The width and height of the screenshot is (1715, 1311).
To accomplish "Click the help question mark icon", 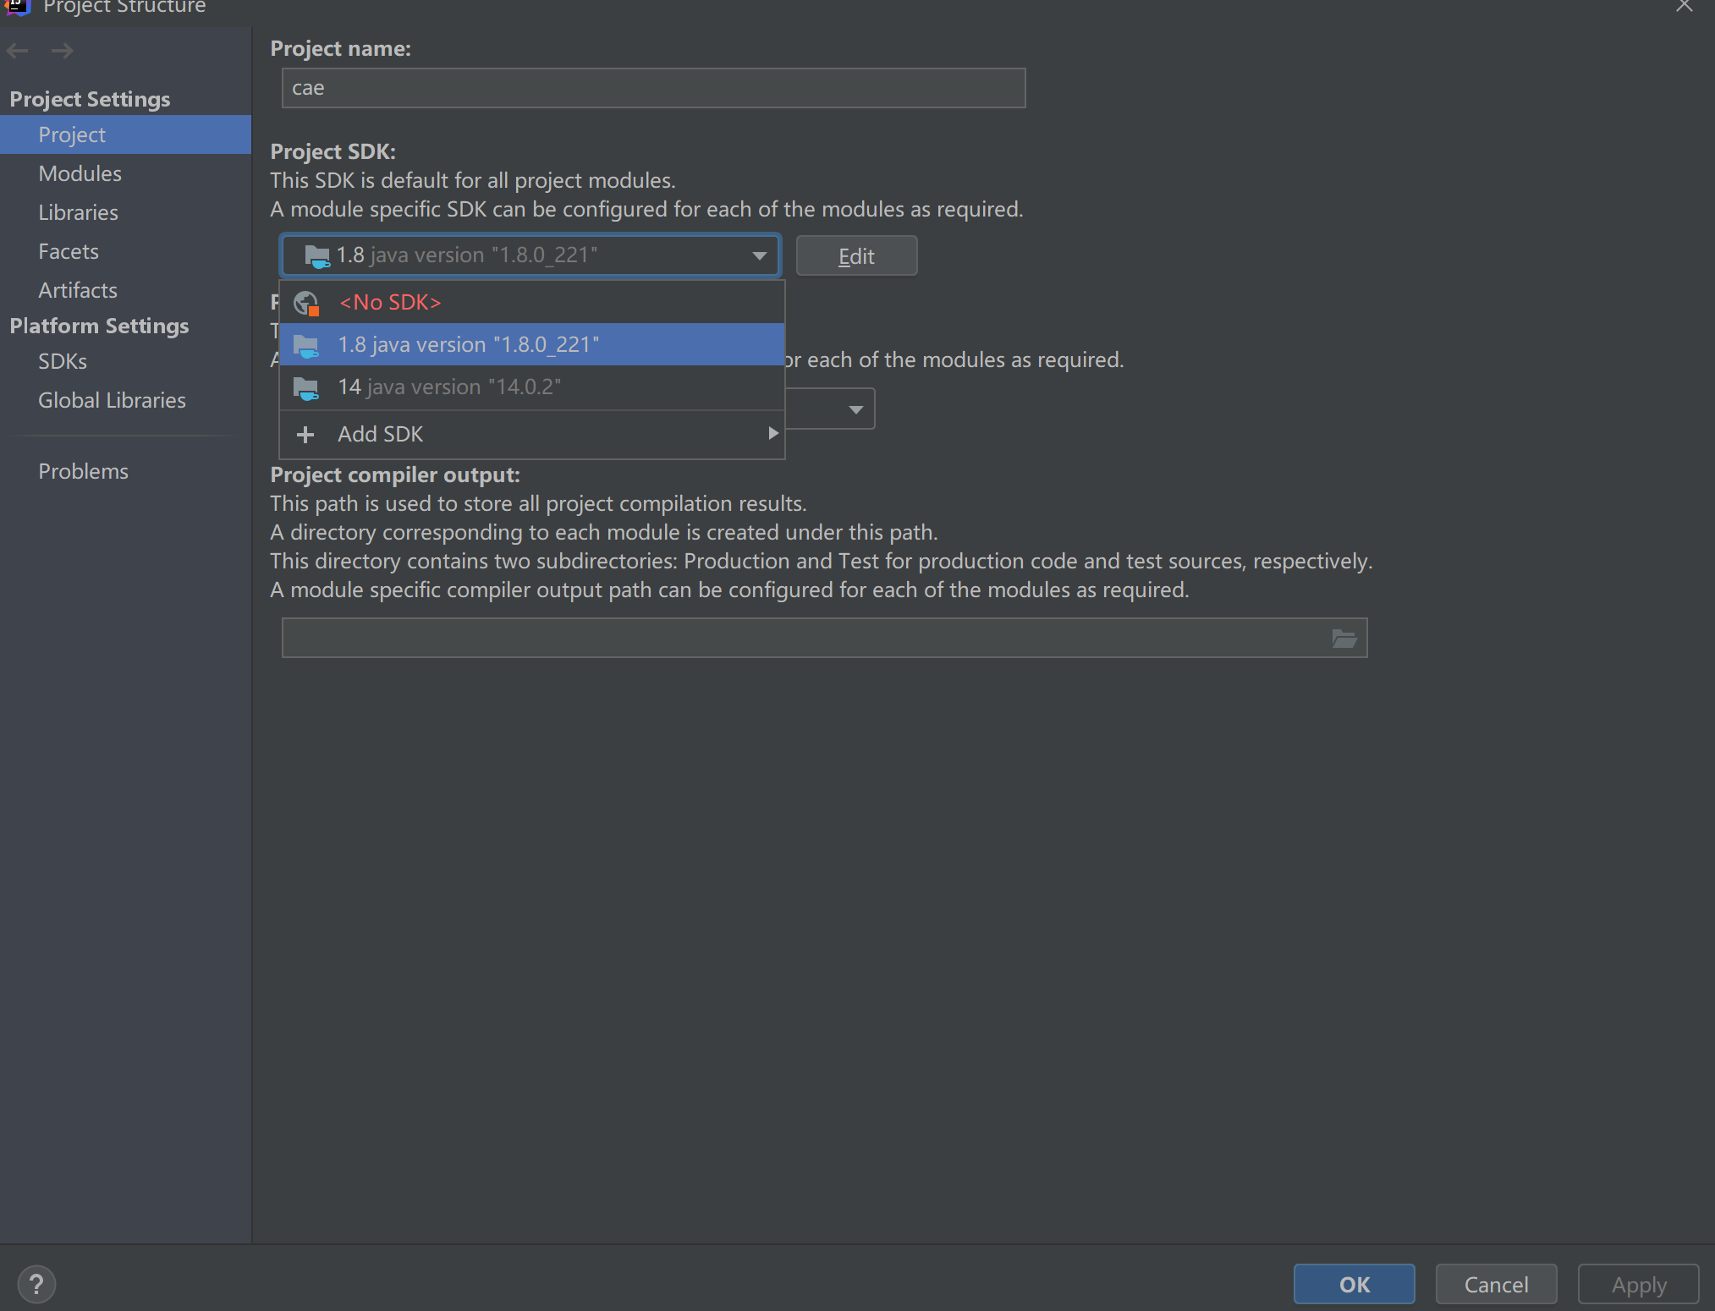I will pos(36,1284).
